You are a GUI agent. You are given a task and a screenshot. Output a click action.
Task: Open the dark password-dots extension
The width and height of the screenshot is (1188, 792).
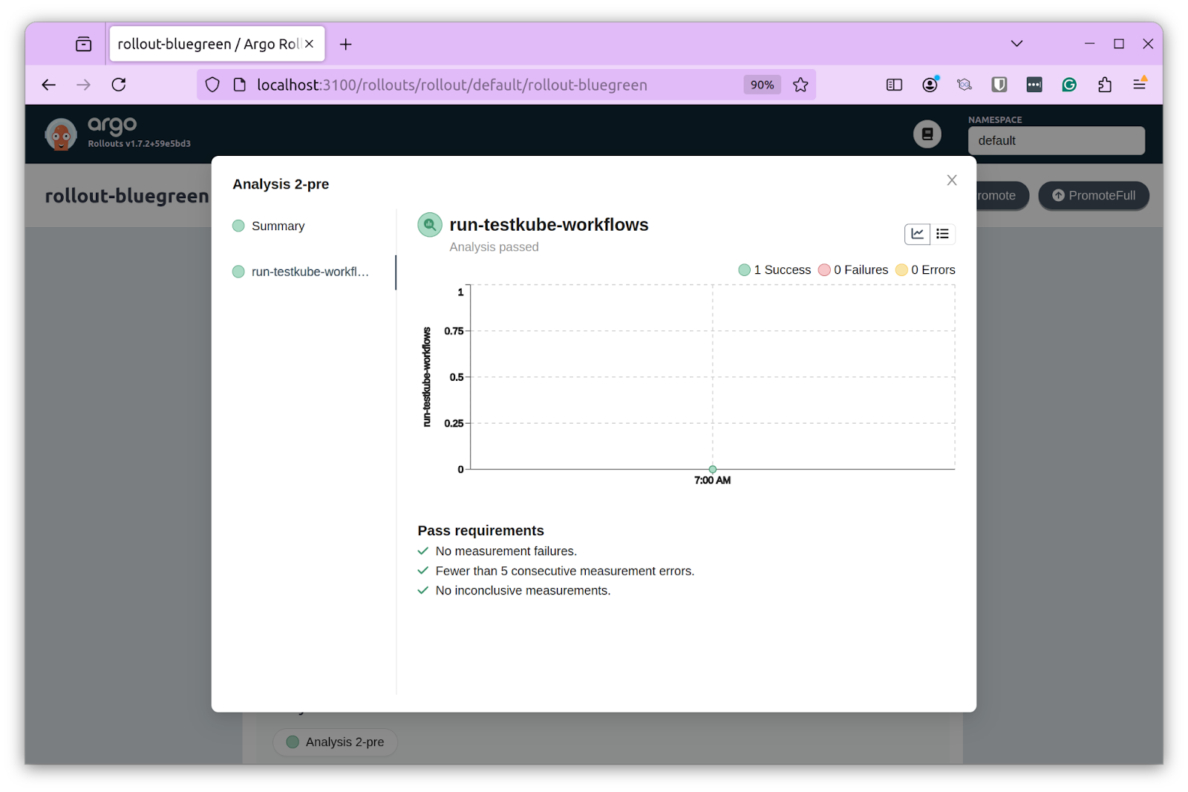[1034, 85]
